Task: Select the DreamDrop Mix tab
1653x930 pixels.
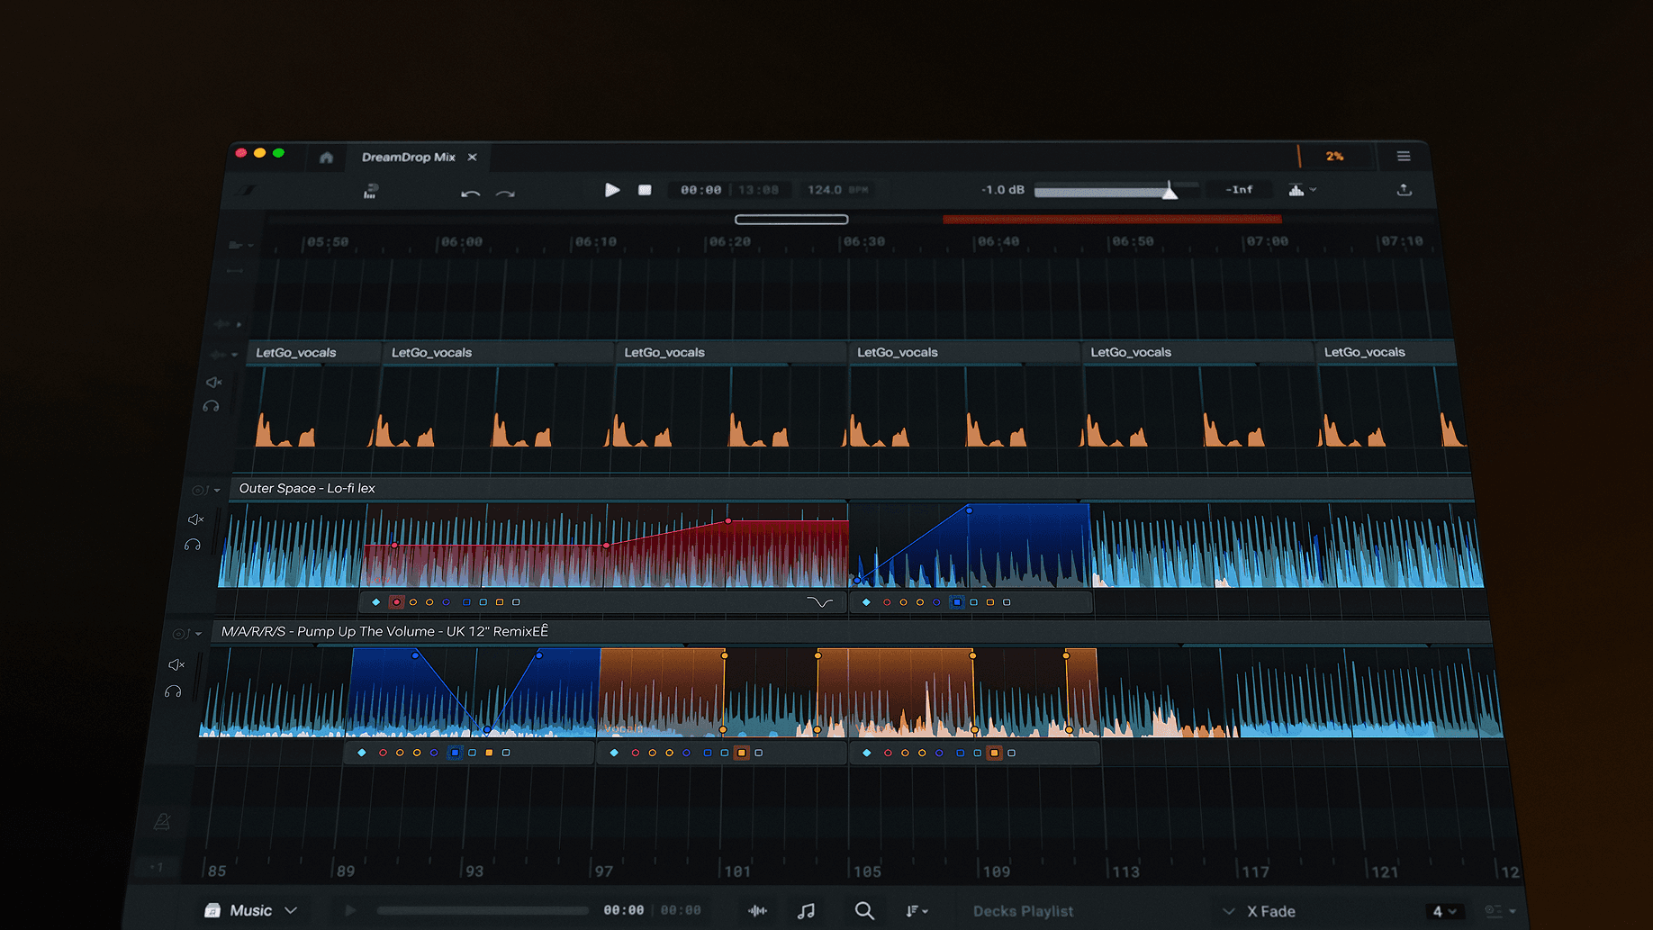Action: (408, 157)
